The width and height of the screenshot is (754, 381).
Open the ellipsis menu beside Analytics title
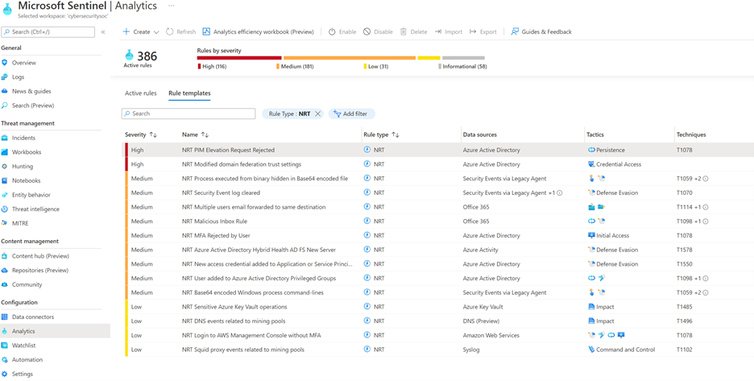tap(172, 6)
